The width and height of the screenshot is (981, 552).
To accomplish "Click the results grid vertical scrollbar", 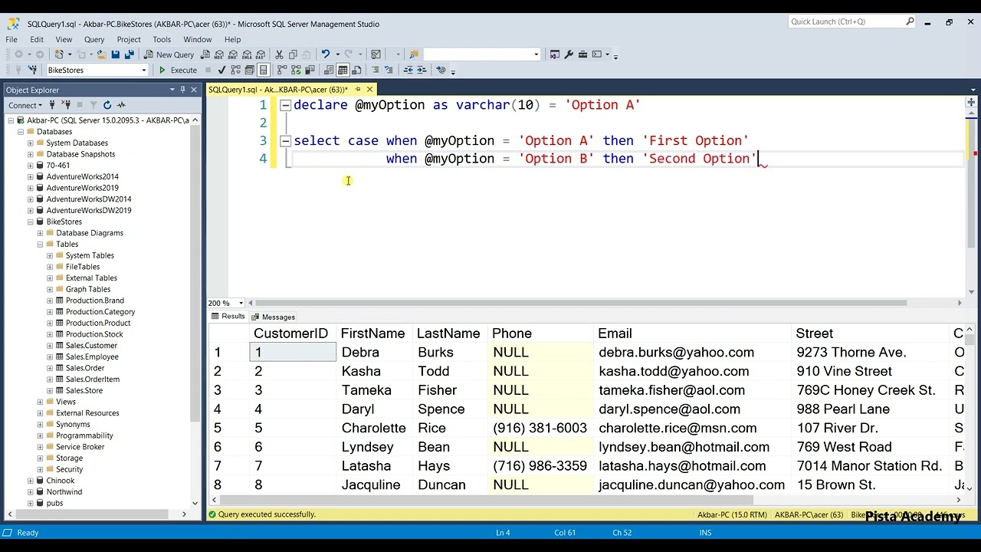I will pyautogui.click(x=970, y=410).
